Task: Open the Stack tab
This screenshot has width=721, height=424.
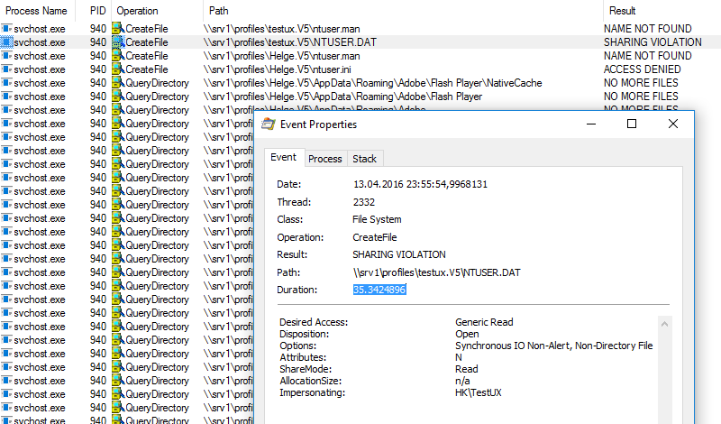Action: [x=364, y=159]
